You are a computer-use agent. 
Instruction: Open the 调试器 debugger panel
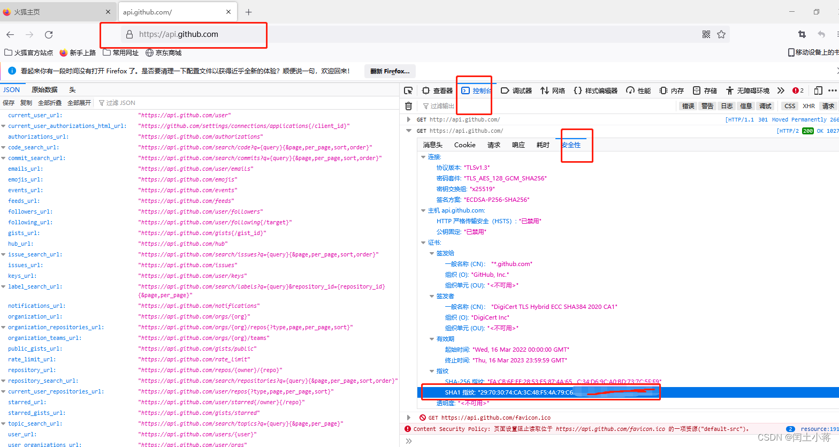(516, 90)
